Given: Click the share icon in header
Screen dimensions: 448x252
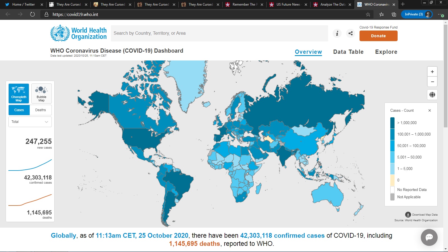Looking at the screenshot, I should point(350,33).
